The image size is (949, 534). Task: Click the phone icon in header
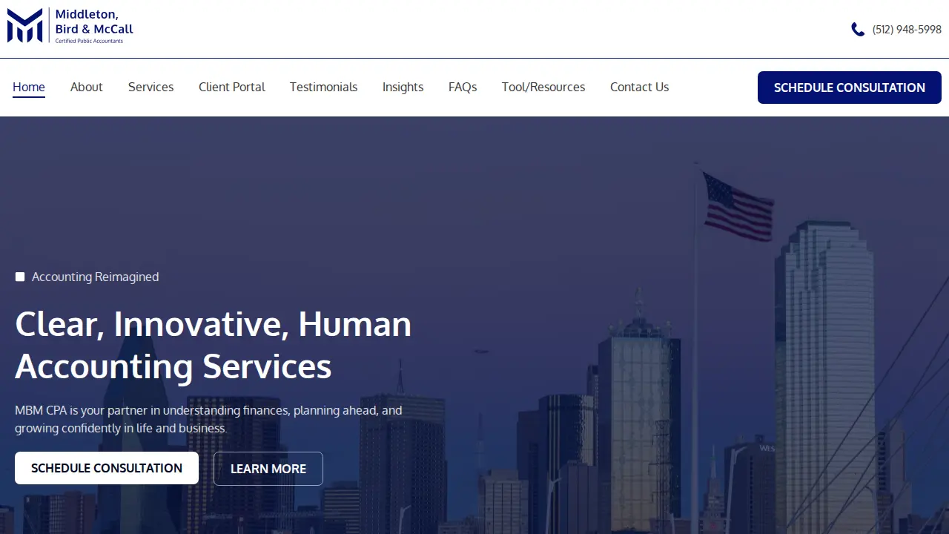point(858,30)
